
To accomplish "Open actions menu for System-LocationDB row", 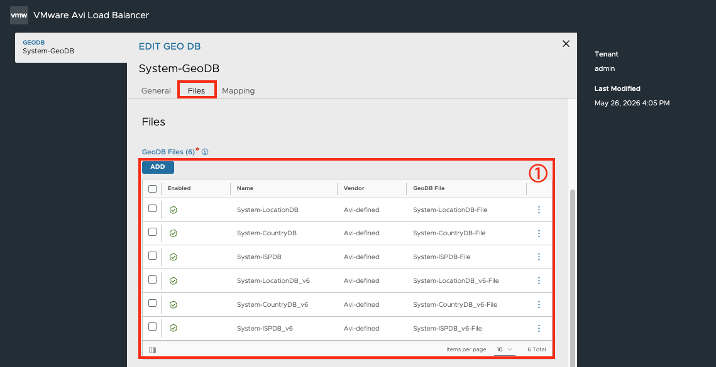I will [539, 210].
